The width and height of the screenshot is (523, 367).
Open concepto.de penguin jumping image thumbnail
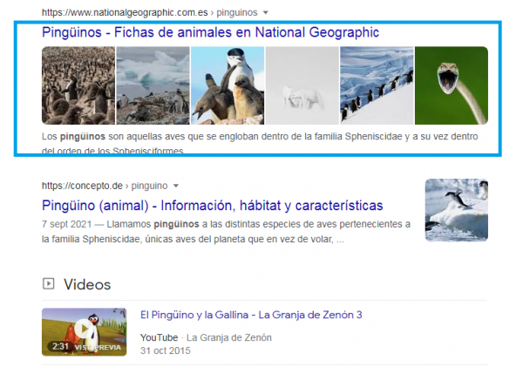coord(457,210)
